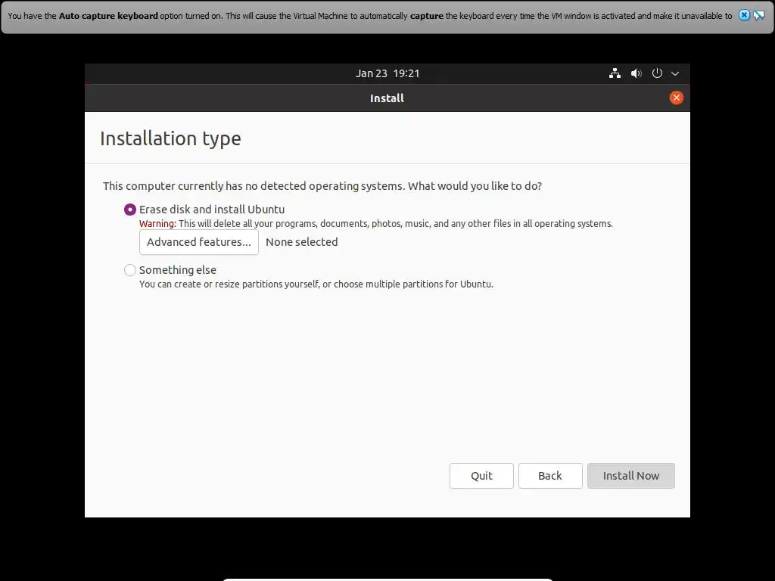Expand the system menu arrow
Screen dimensions: 775x581
[675, 73]
